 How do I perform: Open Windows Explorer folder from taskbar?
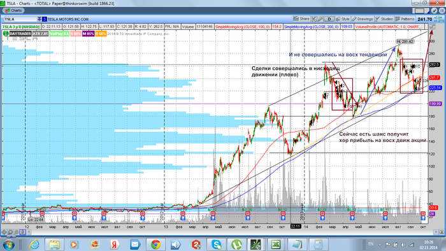[54, 245]
